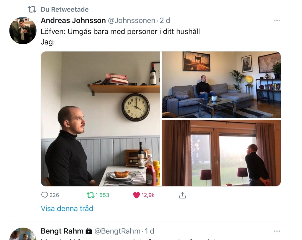The image size is (302, 240).
Task: Click the '2 d' tweet timestamp
Action: [165, 20]
